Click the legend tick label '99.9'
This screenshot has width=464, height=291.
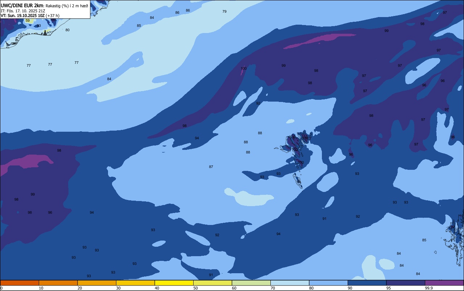429,288
